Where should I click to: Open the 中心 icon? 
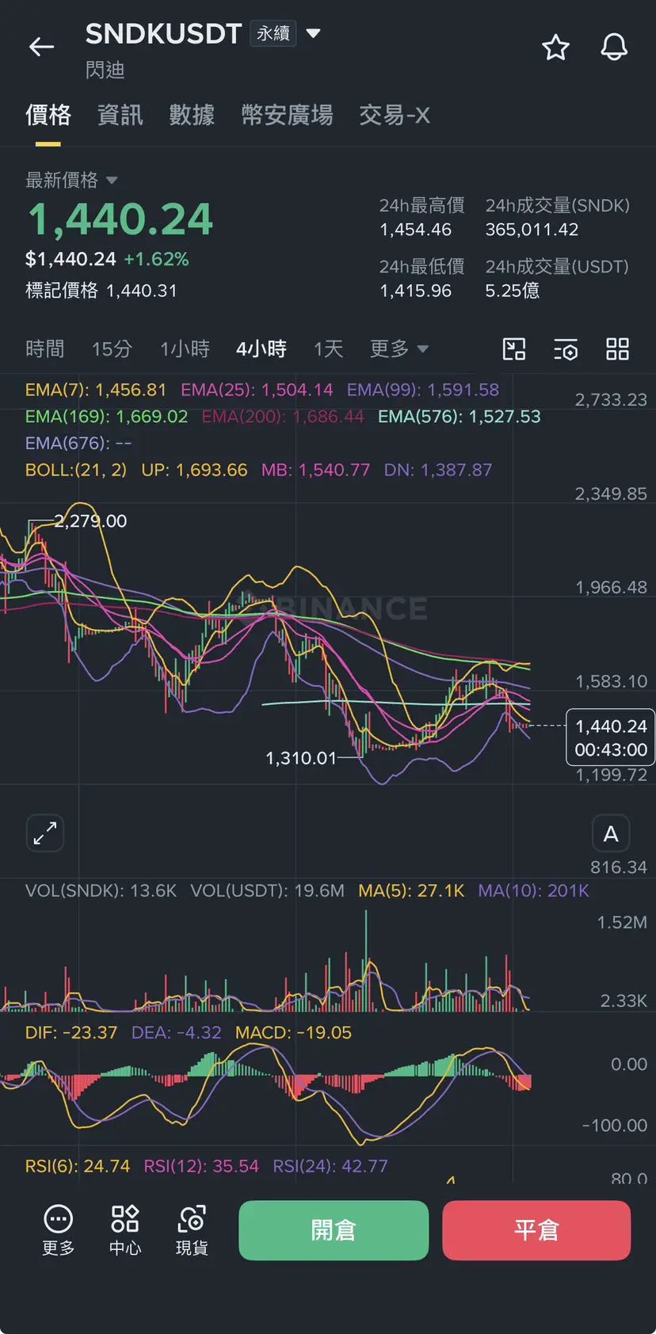click(x=125, y=1230)
